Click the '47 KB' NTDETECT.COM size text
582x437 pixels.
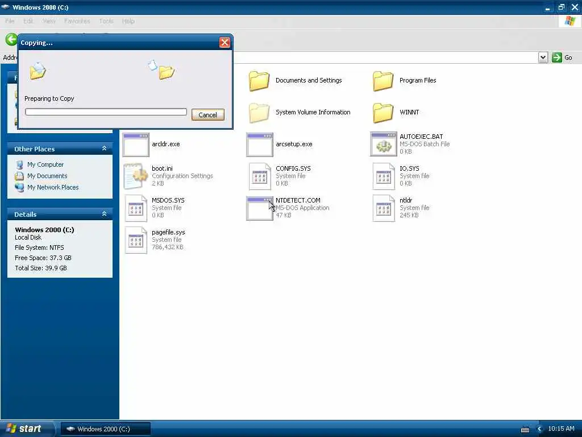click(284, 216)
